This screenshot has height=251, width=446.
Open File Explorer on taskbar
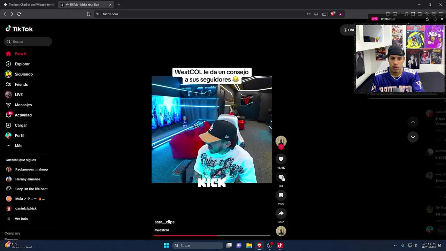249,245
